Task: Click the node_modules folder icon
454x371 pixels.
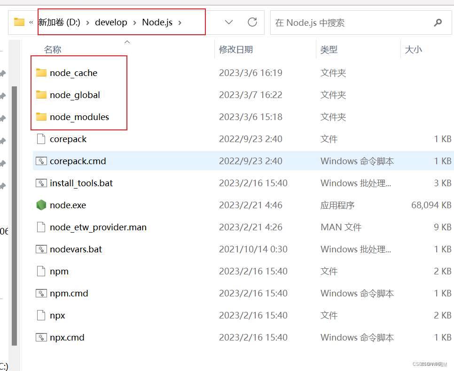Action: pyautogui.click(x=41, y=117)
